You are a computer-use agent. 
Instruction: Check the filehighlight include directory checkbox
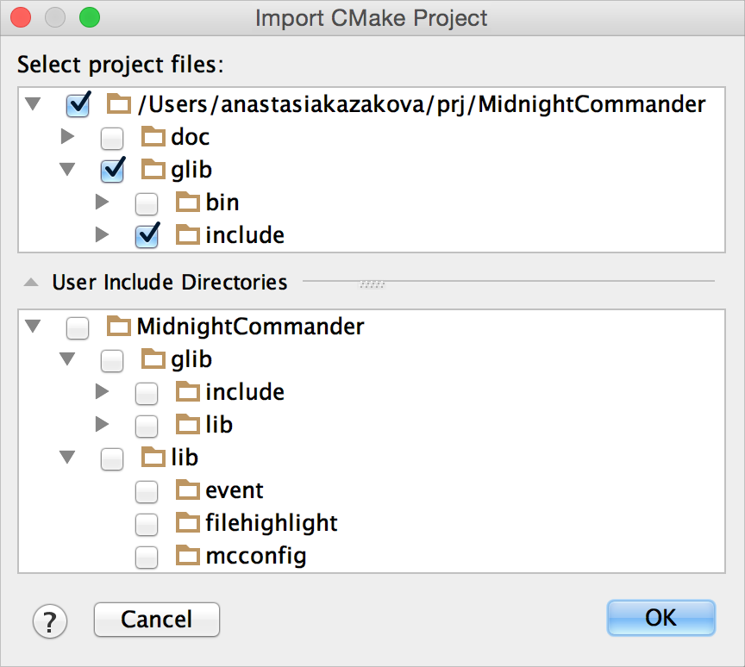(x=147, y=524)
